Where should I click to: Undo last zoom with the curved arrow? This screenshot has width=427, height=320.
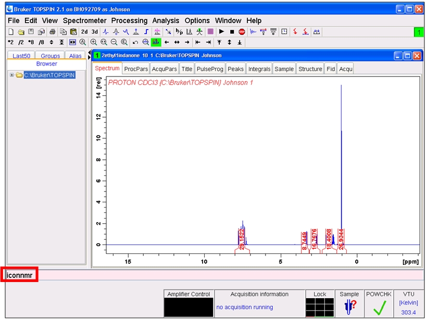click(x=135, y=42)
